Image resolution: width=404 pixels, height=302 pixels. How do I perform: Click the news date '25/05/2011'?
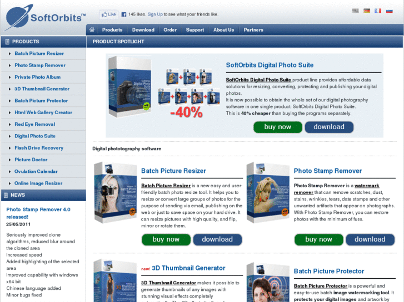click(18, 224)
